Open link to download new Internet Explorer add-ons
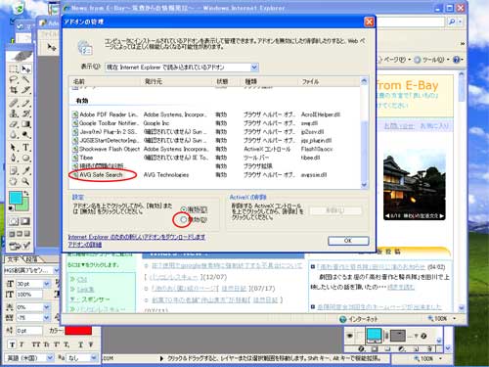The image size is (489, 367). point(137,237)
